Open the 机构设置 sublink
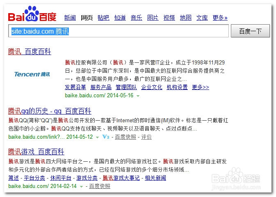Viewport: 276px width, 197px height. [177, 87]
